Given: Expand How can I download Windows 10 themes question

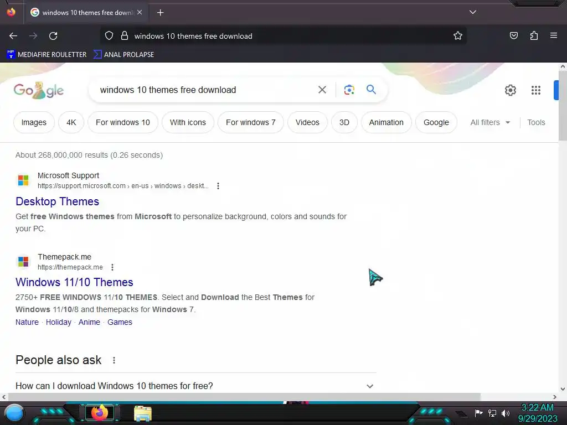Looking at the screenshot, I should coord(195,386).
